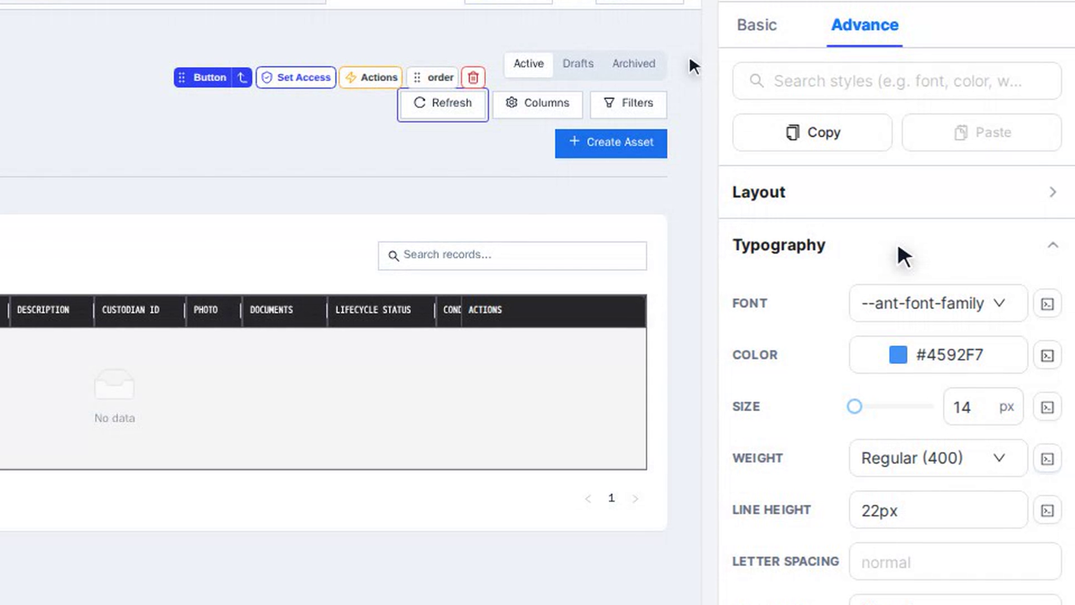Open expression editor for COLOR
The height and width of the screenshot is (605, 1075).
click(x=1047, y=355)
